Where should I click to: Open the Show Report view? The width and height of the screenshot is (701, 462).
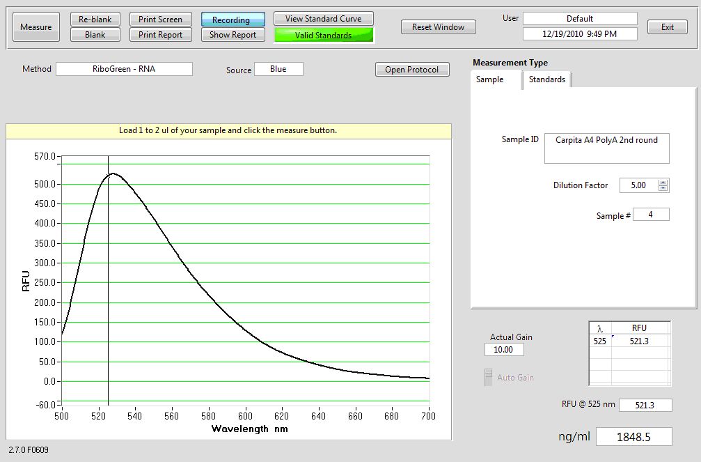pos(233,34)
